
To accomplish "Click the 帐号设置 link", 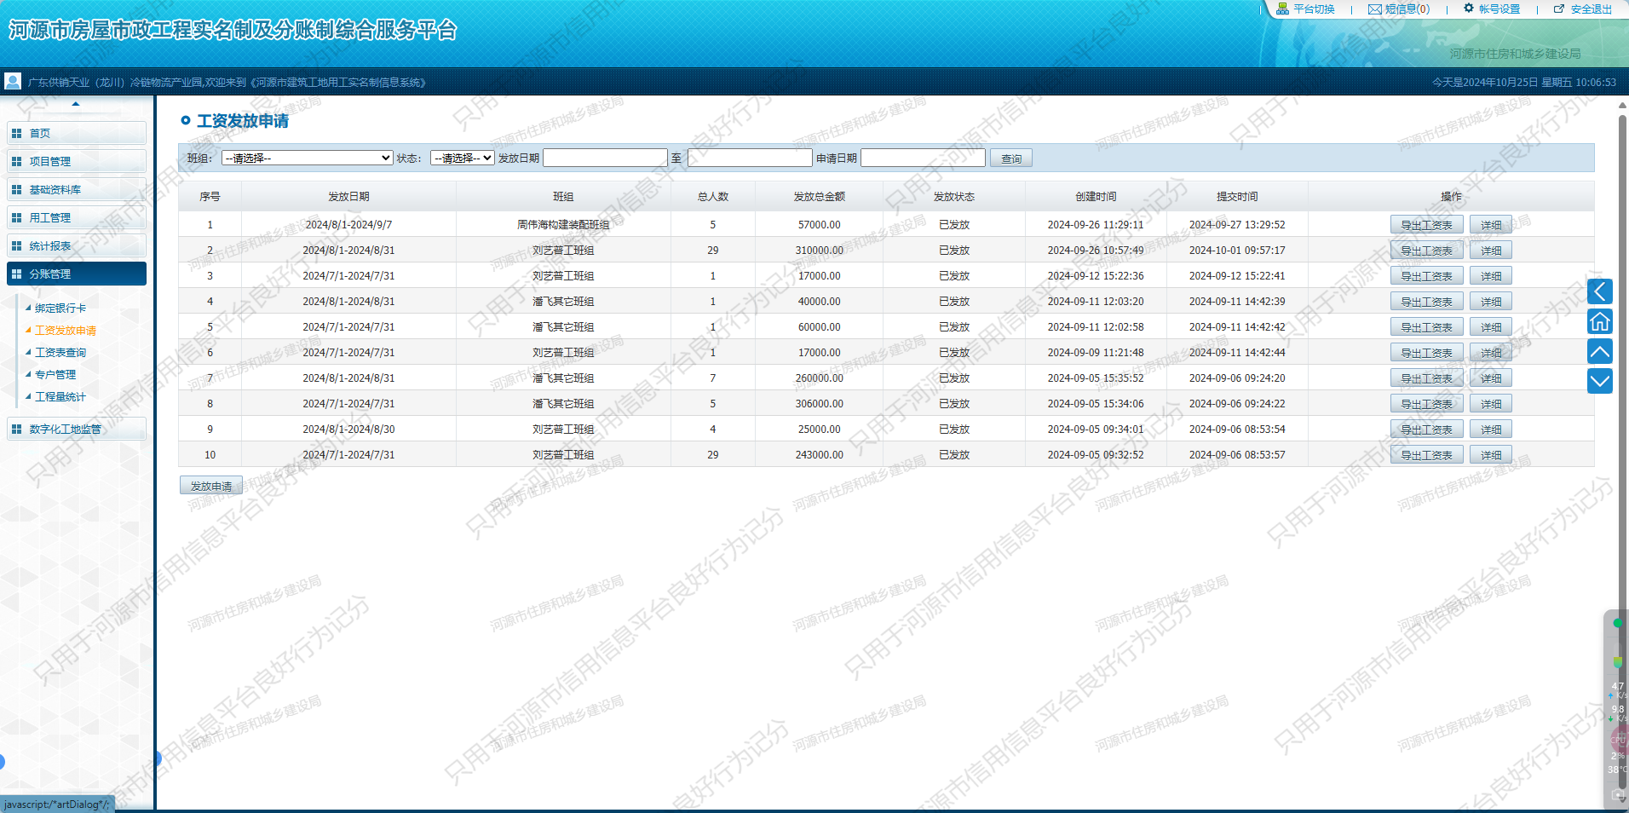I will click(1499, 9).
